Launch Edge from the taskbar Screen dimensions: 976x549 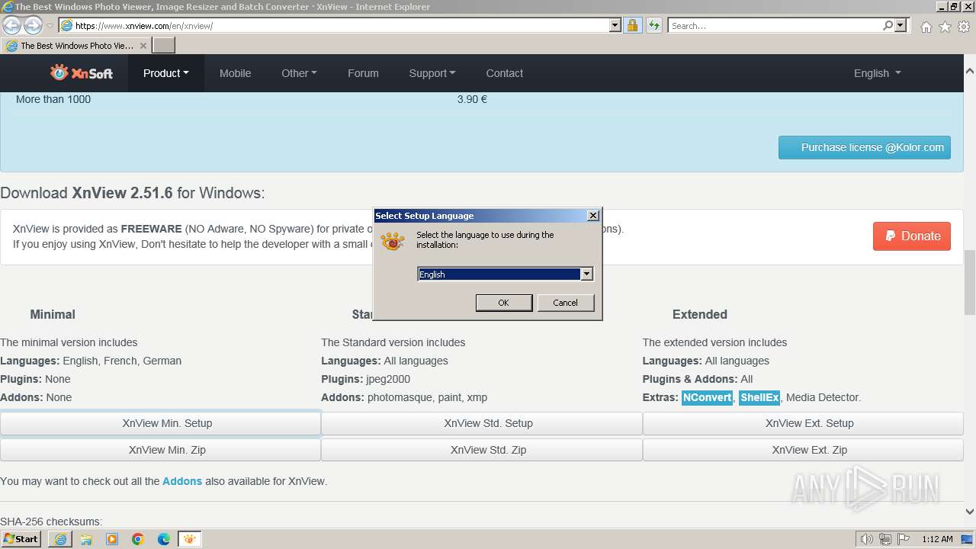point(164,539)
